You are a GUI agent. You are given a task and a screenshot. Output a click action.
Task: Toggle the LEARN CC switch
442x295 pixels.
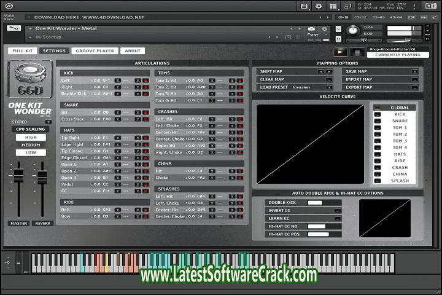(338, 219)
